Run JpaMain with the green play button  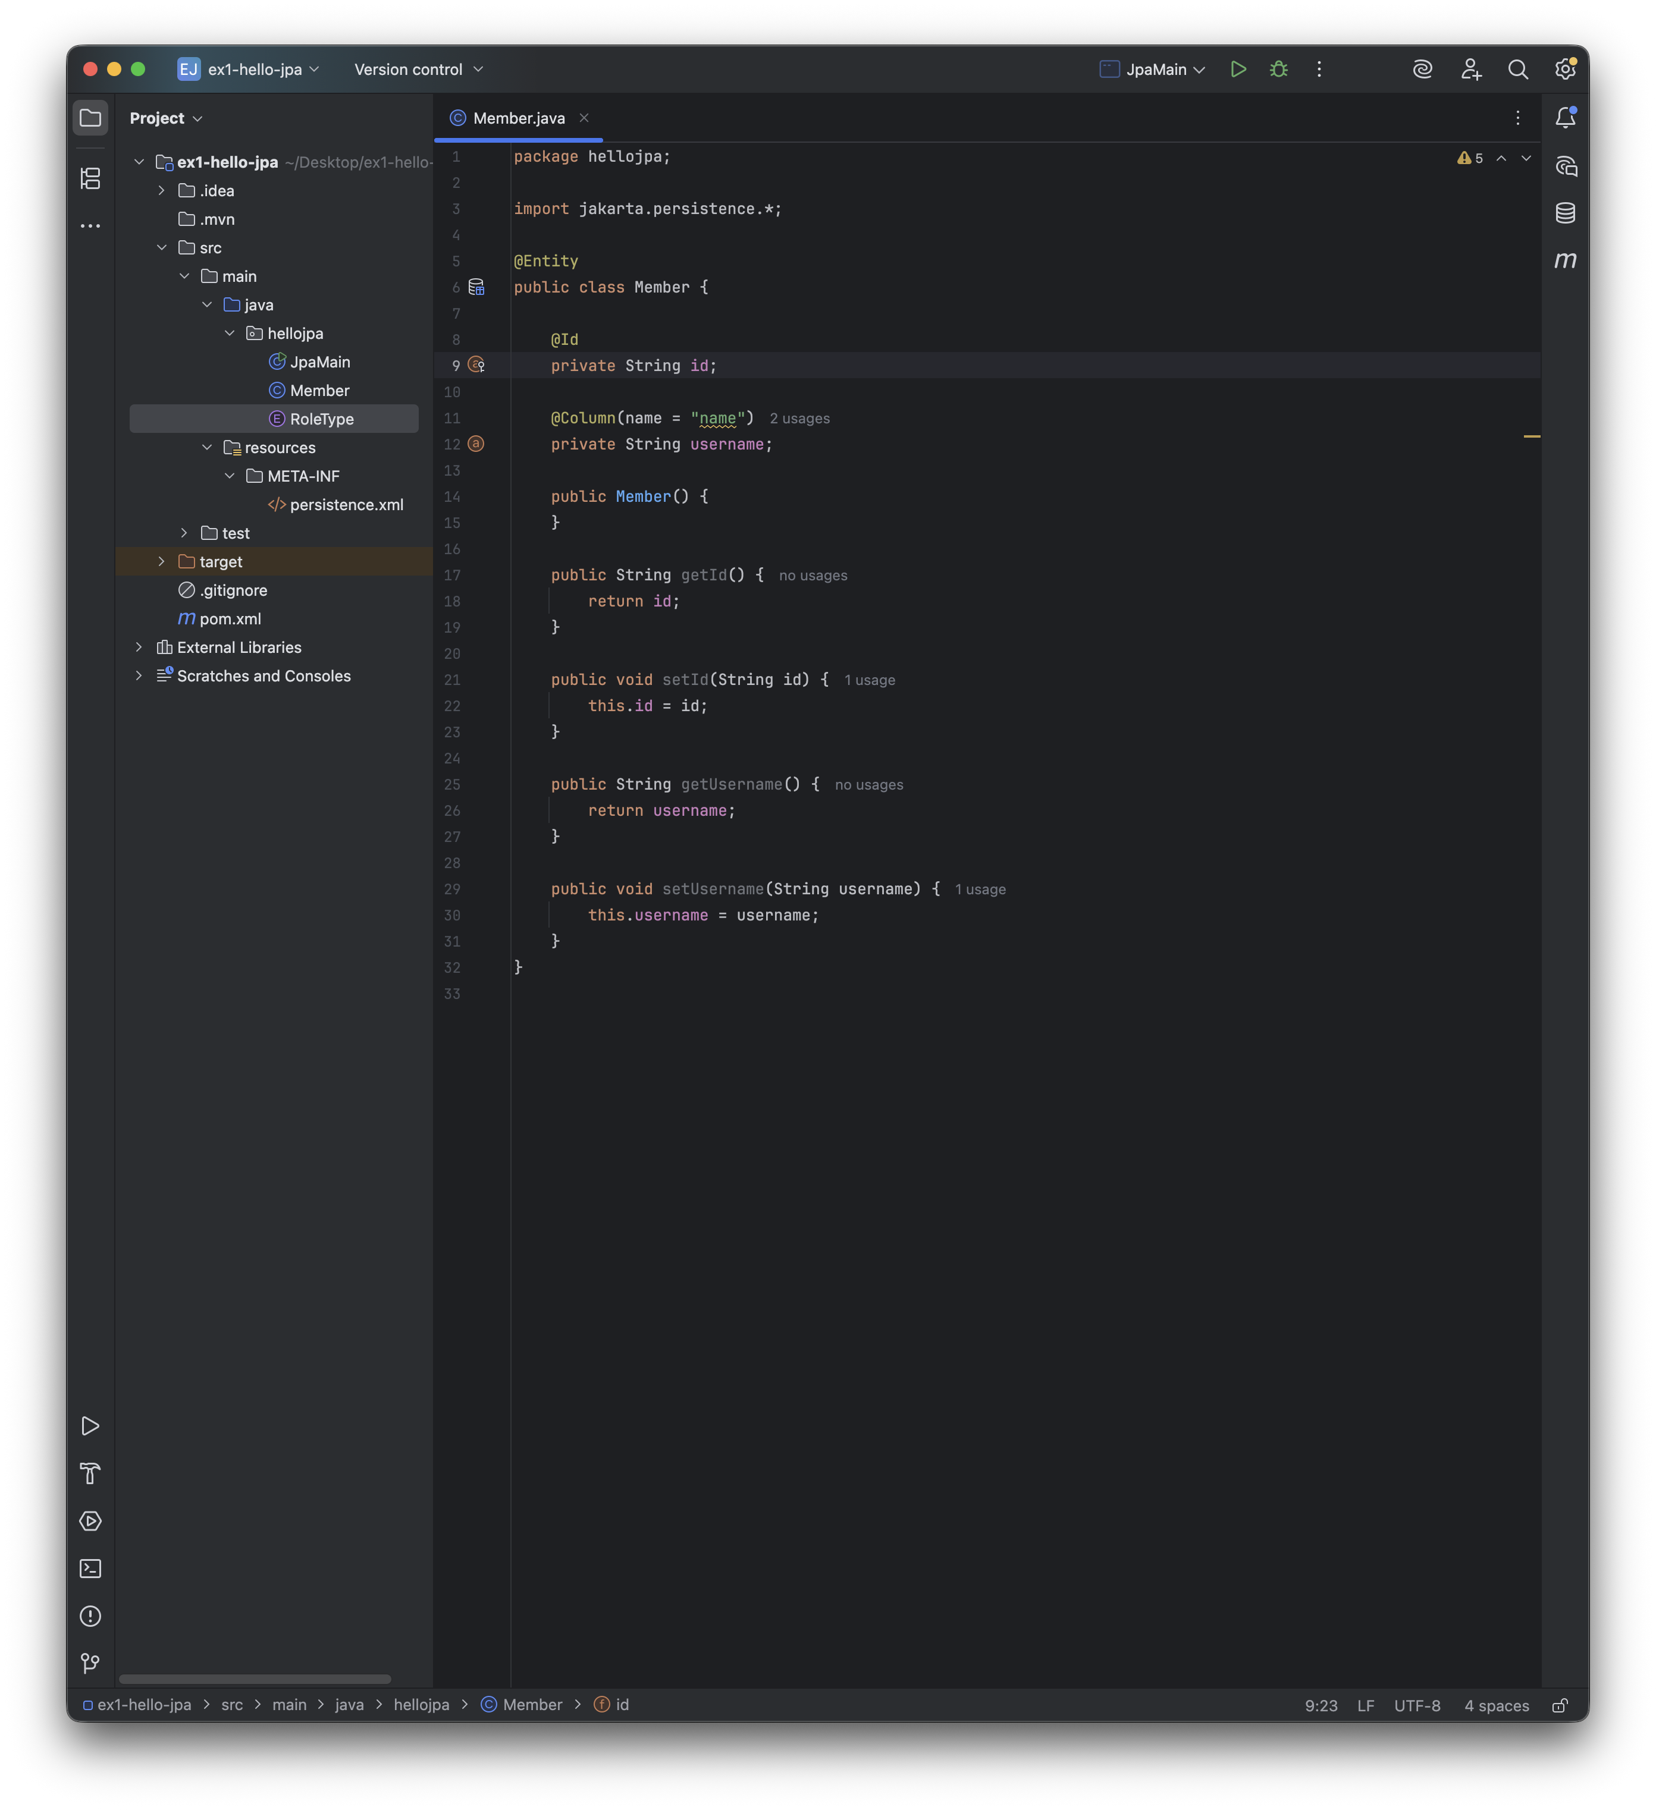coord(1237,69)
